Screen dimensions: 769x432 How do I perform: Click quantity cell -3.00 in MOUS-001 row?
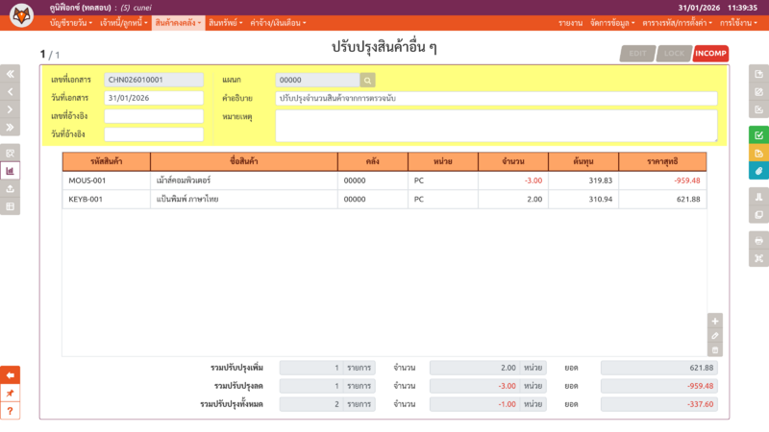tap(513, 180)
